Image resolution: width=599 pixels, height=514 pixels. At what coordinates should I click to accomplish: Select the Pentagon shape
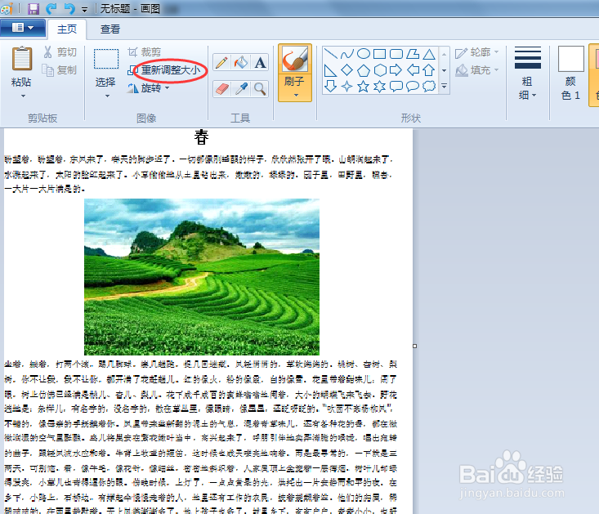pyautogui.click(x=364, y=70)
